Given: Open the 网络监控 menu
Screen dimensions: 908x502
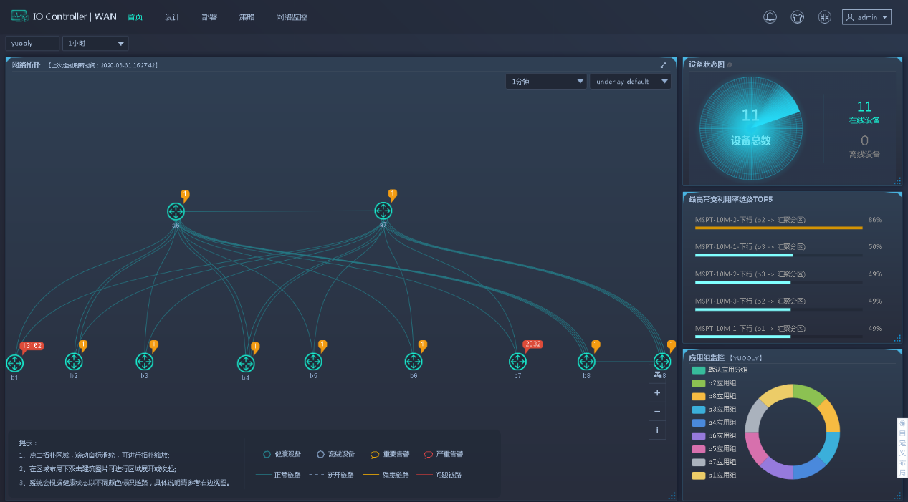Looking at the screenshot, I should [291, 17].
